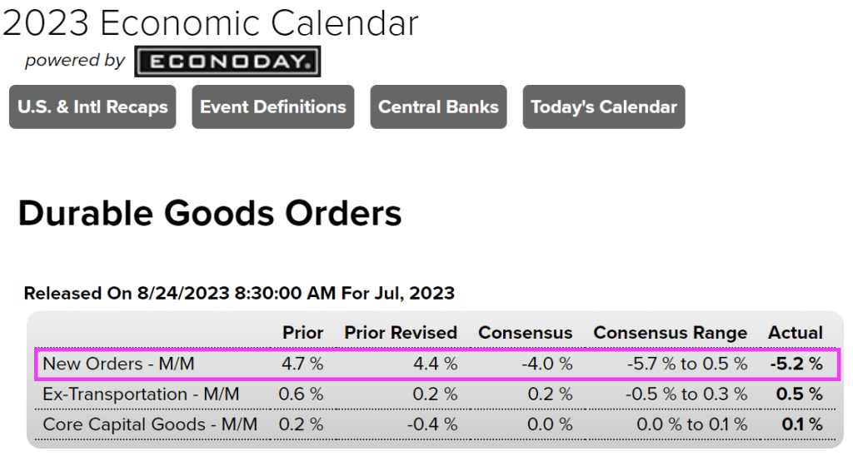853x466 pixels.
Task: Click the 2023 Economic Calendar title
Action: coord(210,24)
